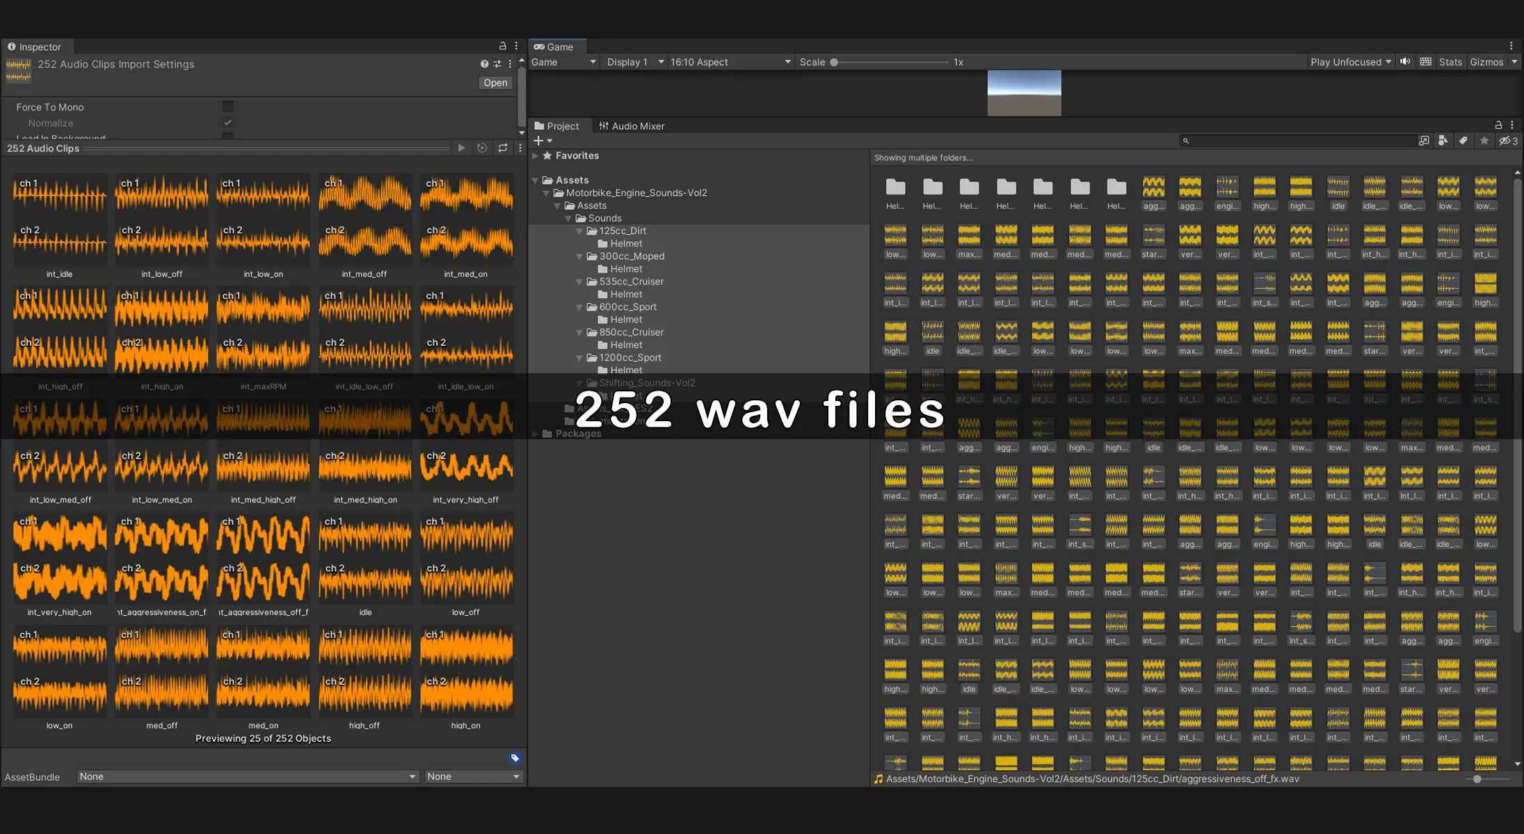Toggle the Mute Audio speaker in Game view
The width and height of the screenshot is (1524, 834).
[1404, 62]
